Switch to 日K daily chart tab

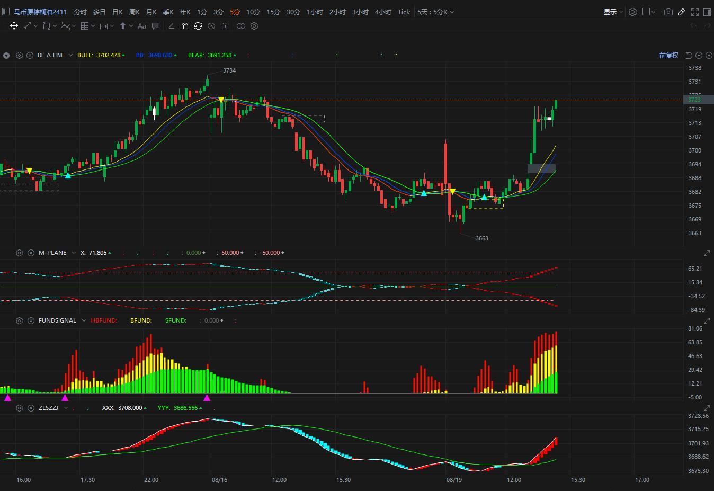pos(118,12)
